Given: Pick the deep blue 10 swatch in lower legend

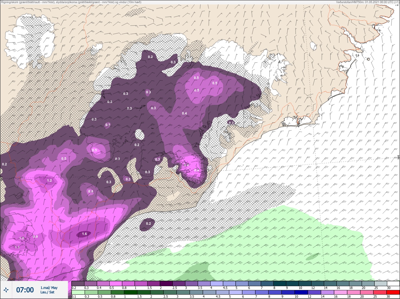Looking at the screenshot, I should 301,292.
